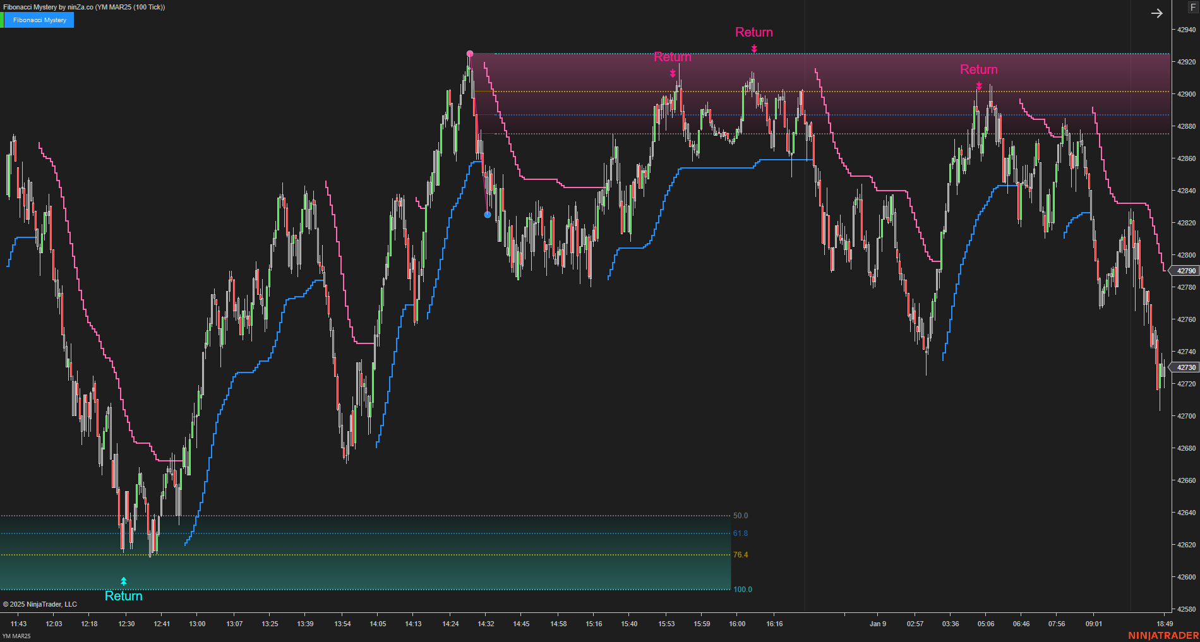Click the pink Return arrow above 16:00
Viewport: 1200px width, 642px height.
(753, 49)
